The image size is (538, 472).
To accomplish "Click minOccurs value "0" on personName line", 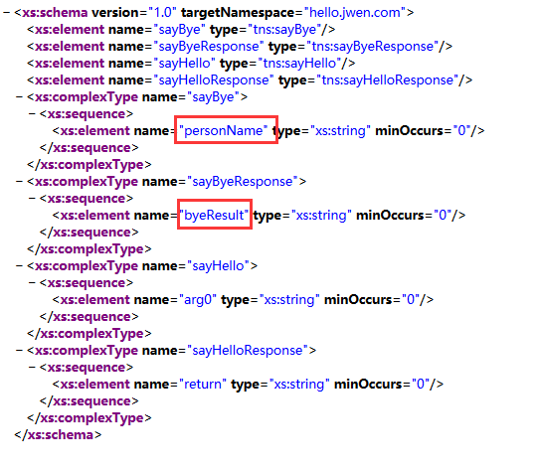I will pos(461,131).
